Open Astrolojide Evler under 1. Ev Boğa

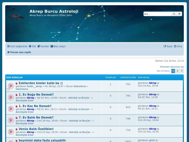[25, 101]
